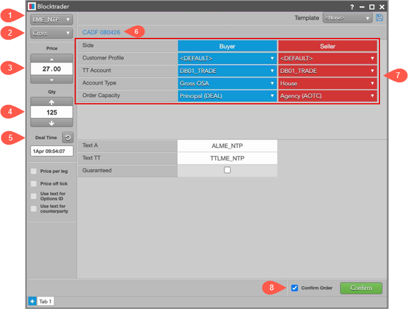
Task: Open the LME_NTP exchange dropdown
Action: (51, 19)
